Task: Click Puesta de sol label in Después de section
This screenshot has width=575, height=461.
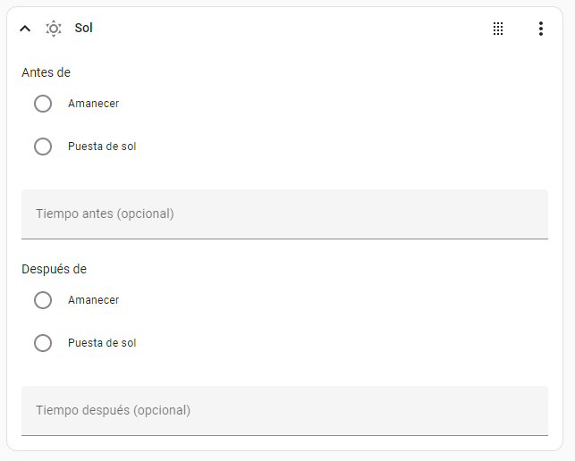Action: pos(102,343)
